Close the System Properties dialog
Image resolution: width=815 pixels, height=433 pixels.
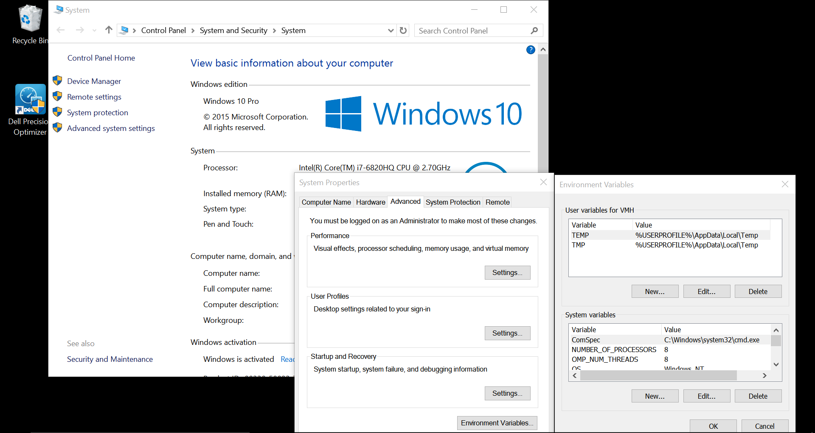543,182
